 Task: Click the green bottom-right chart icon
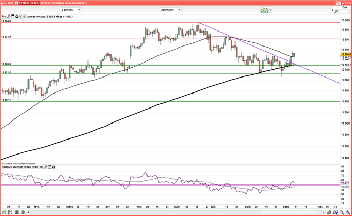[329, 212]
